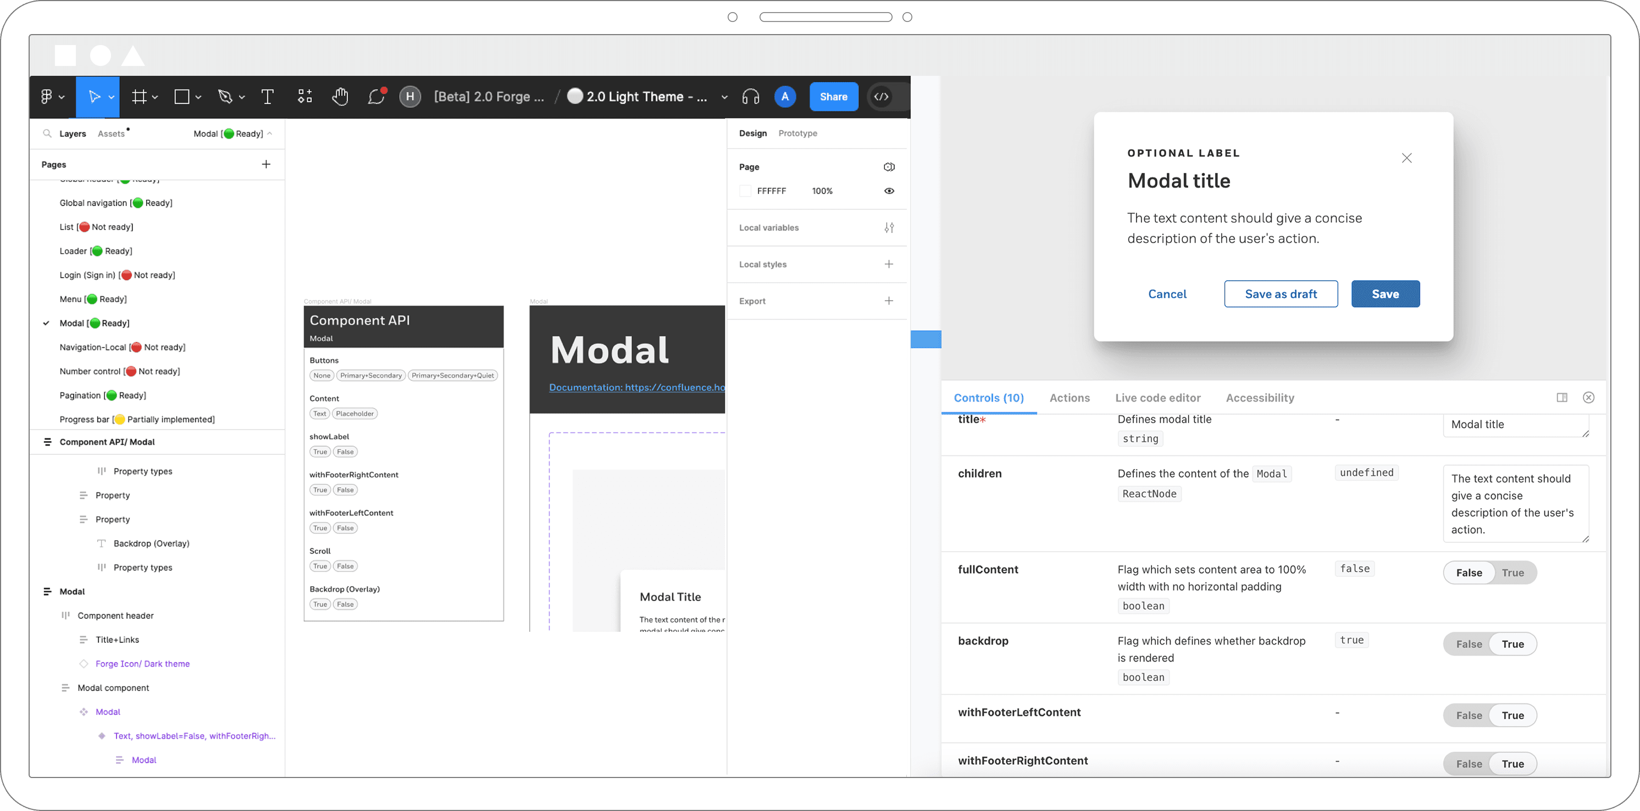Screen dimensions: 1640x811
Task: Start audio conversation headphones icon
Action: (751, 97)
